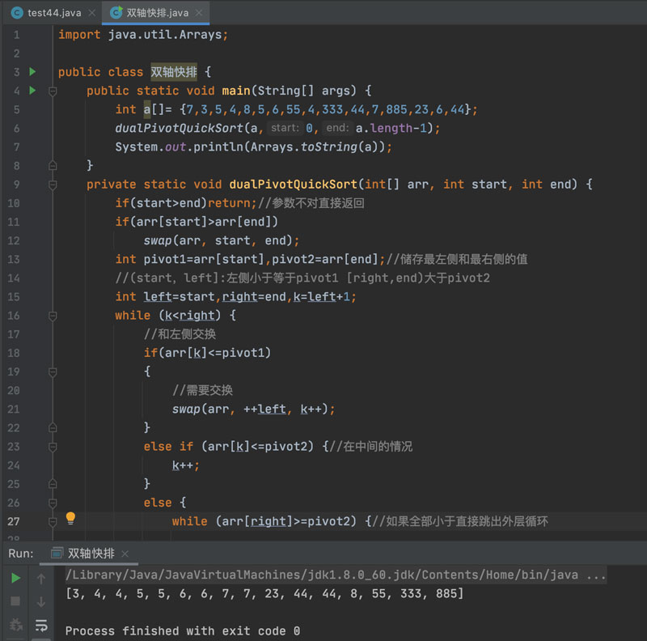
Task: Click the down arrow in Run panel
Action: click(x=41, y=601)
